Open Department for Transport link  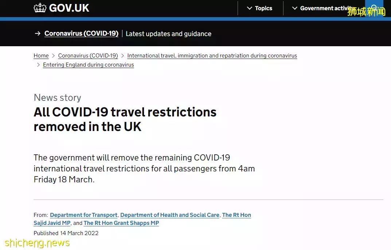(x=83, y=215)
